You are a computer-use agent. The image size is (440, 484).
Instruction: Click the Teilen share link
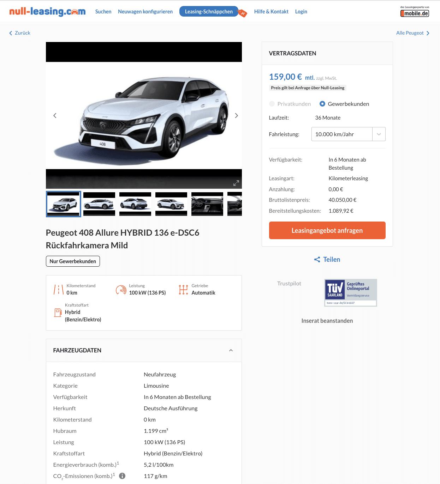[332, 260]
